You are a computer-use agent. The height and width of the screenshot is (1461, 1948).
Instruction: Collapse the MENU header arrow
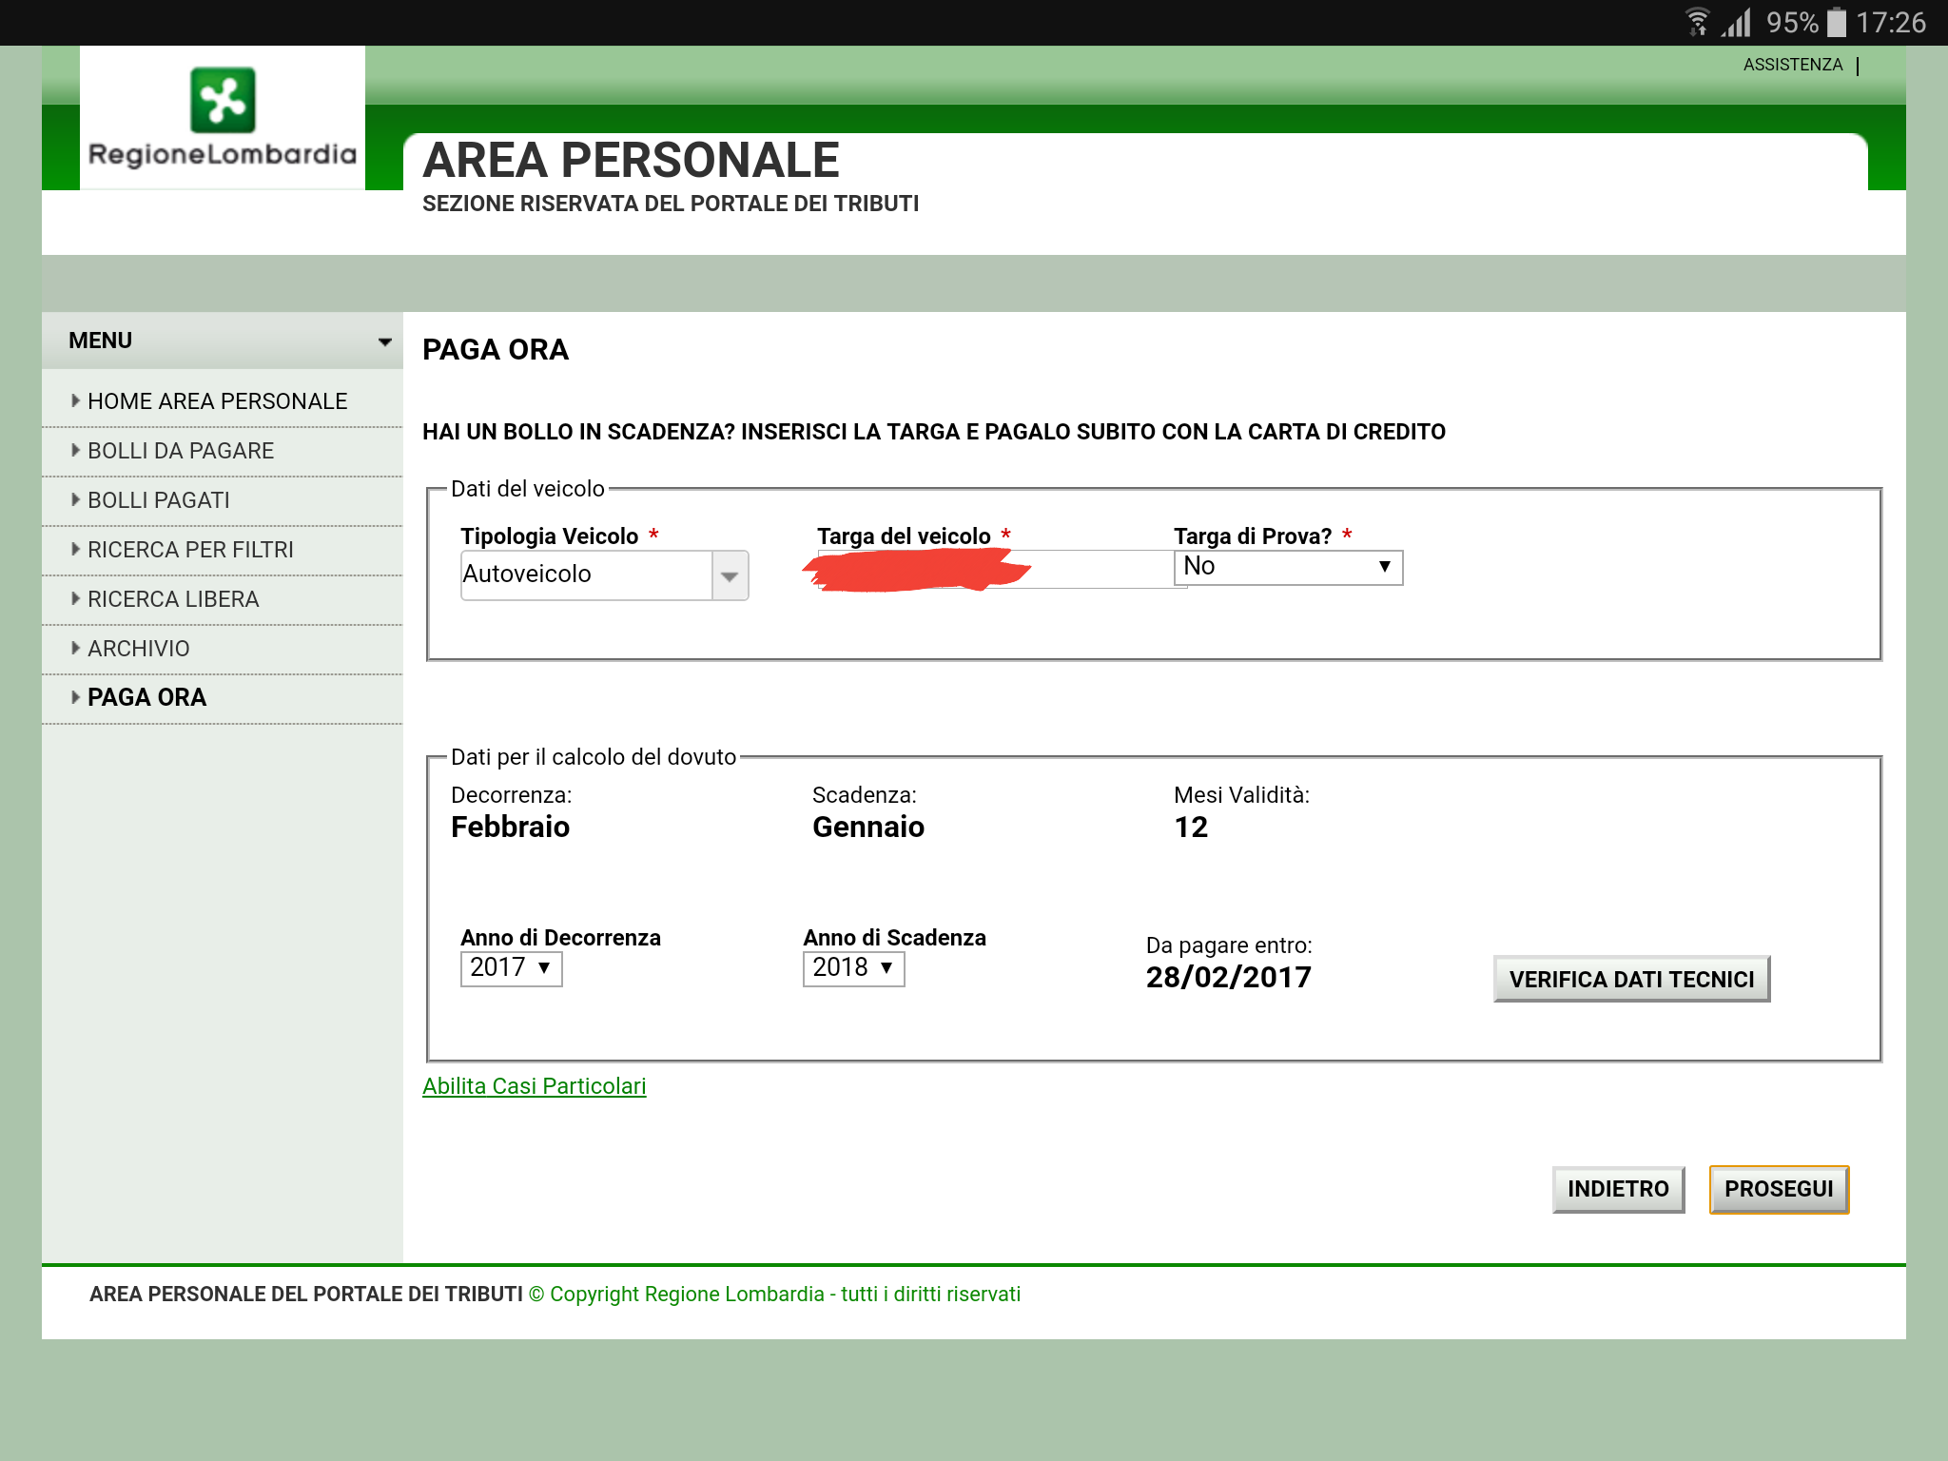pyautogui.click(x=384, y=341)
